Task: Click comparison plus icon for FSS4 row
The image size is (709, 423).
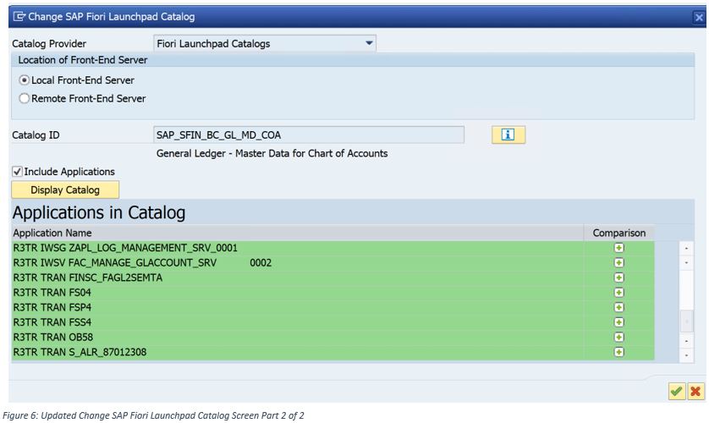Action: [619, 322]
